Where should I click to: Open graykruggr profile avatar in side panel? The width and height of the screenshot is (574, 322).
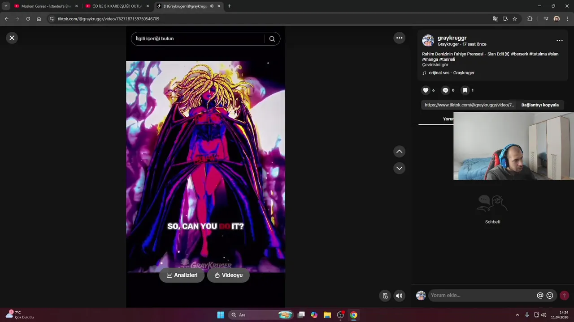coord(428,41)
